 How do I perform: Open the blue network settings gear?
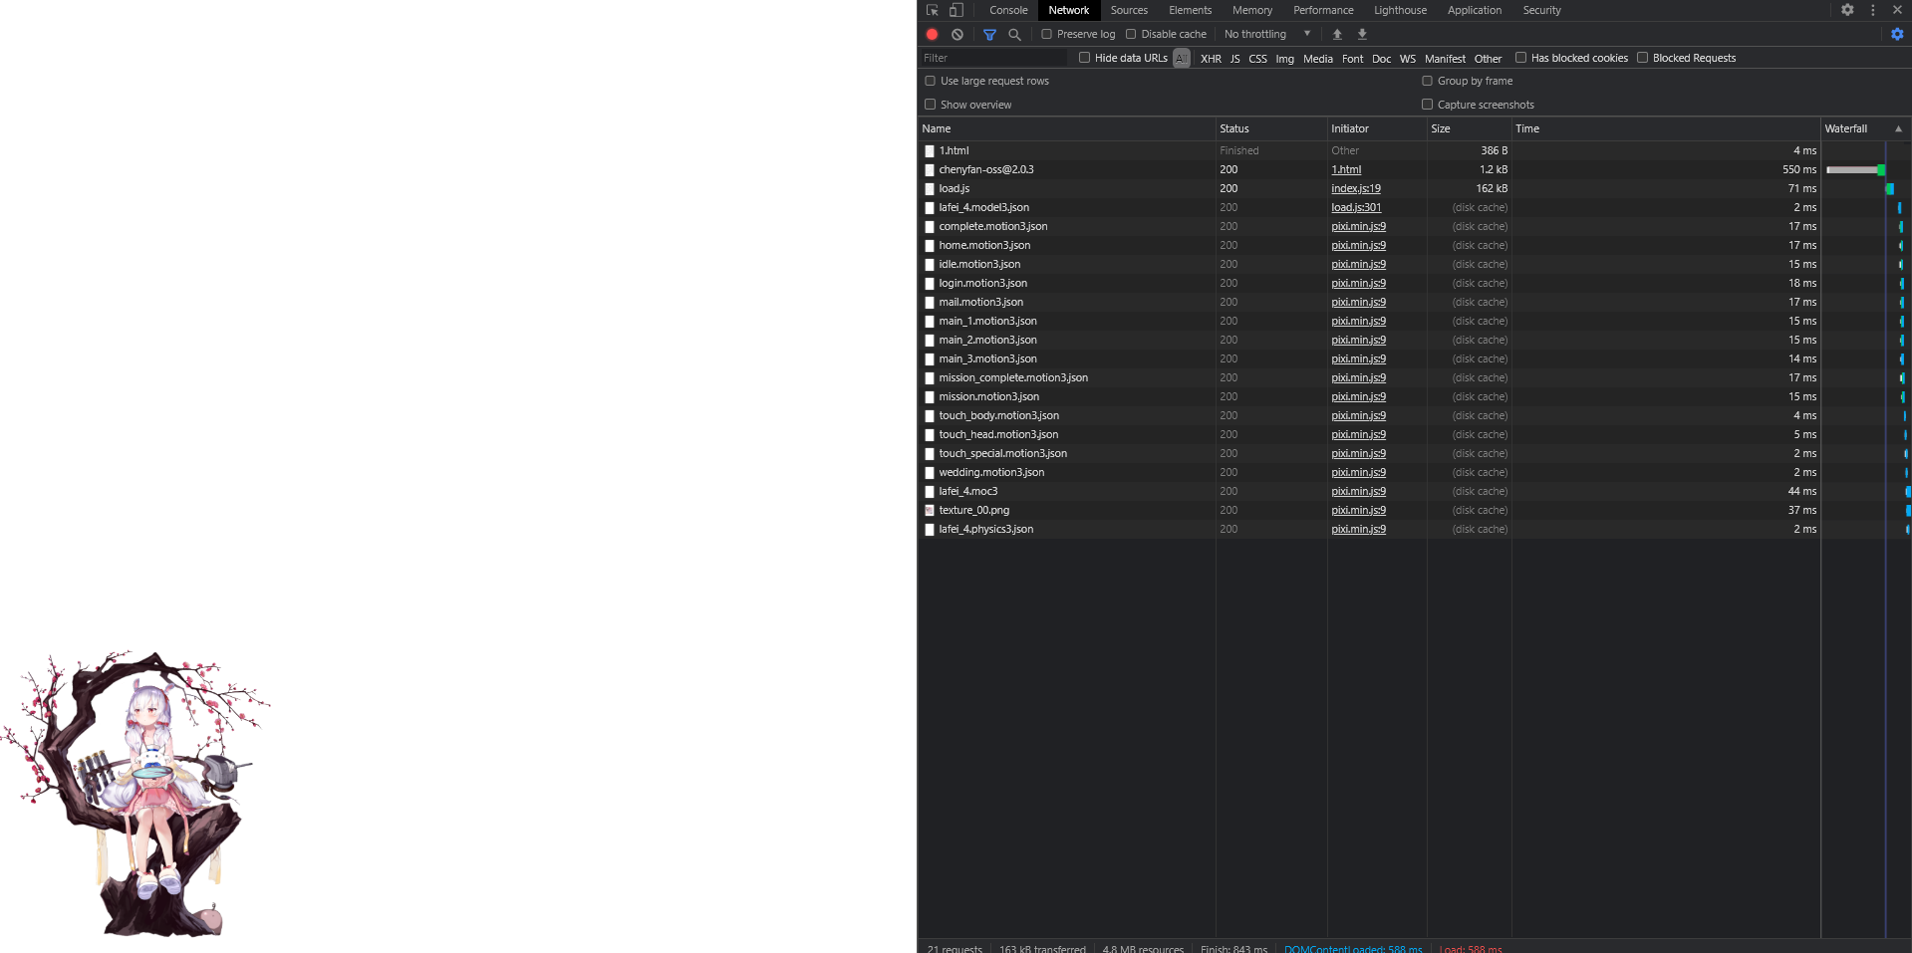click(x=1897, y=34)
